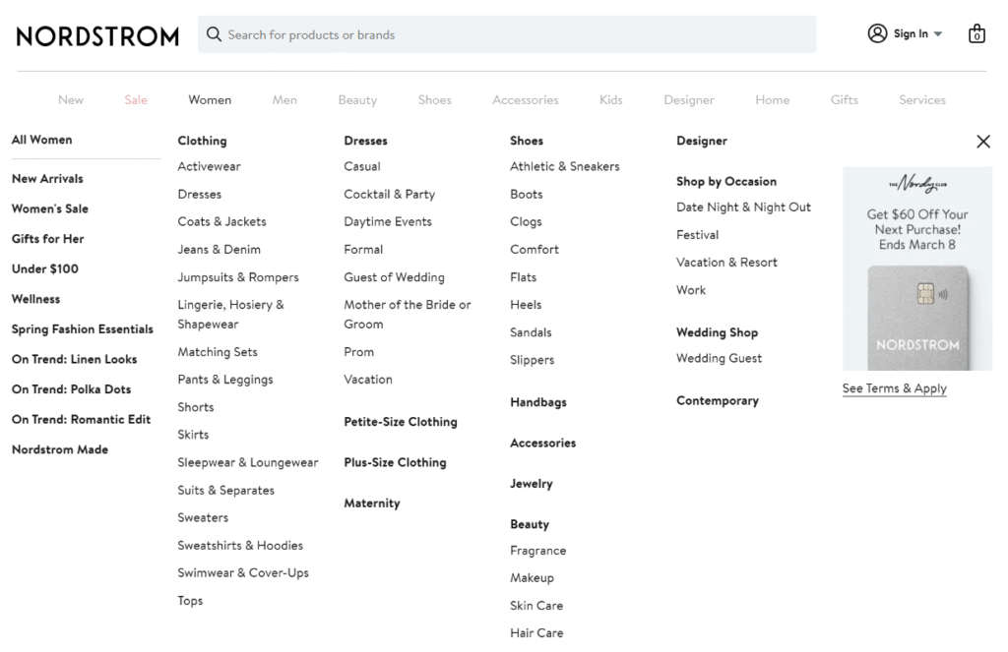Open the Designer top navigation item
This screenshot has height=652, width=1008.
click(689, 99)
